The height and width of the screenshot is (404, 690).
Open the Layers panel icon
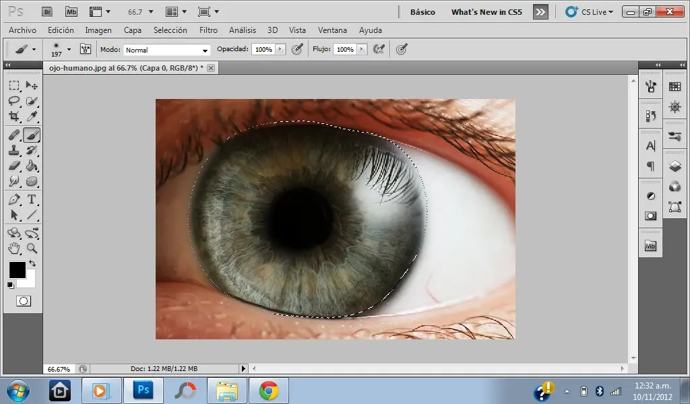(x=675, y=166)
